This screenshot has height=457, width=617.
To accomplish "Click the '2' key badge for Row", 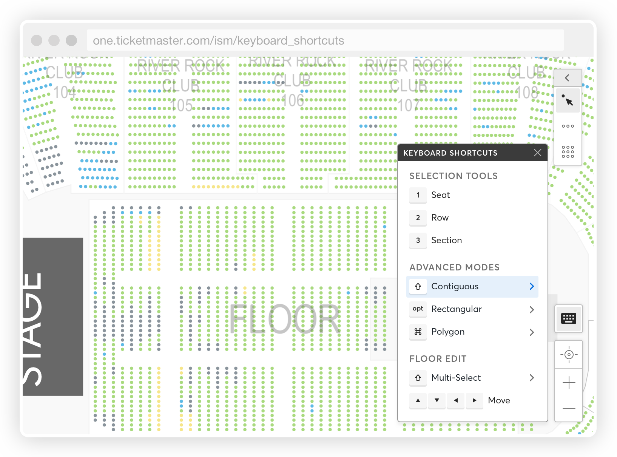I will coord(418,218).
